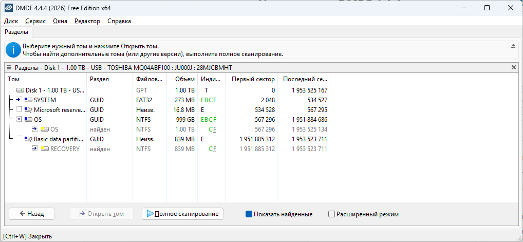The height and width of the screenshot is (242, 523).
Task: Tick the empty box on the Disk 1 row
Action: click(11, 90)
